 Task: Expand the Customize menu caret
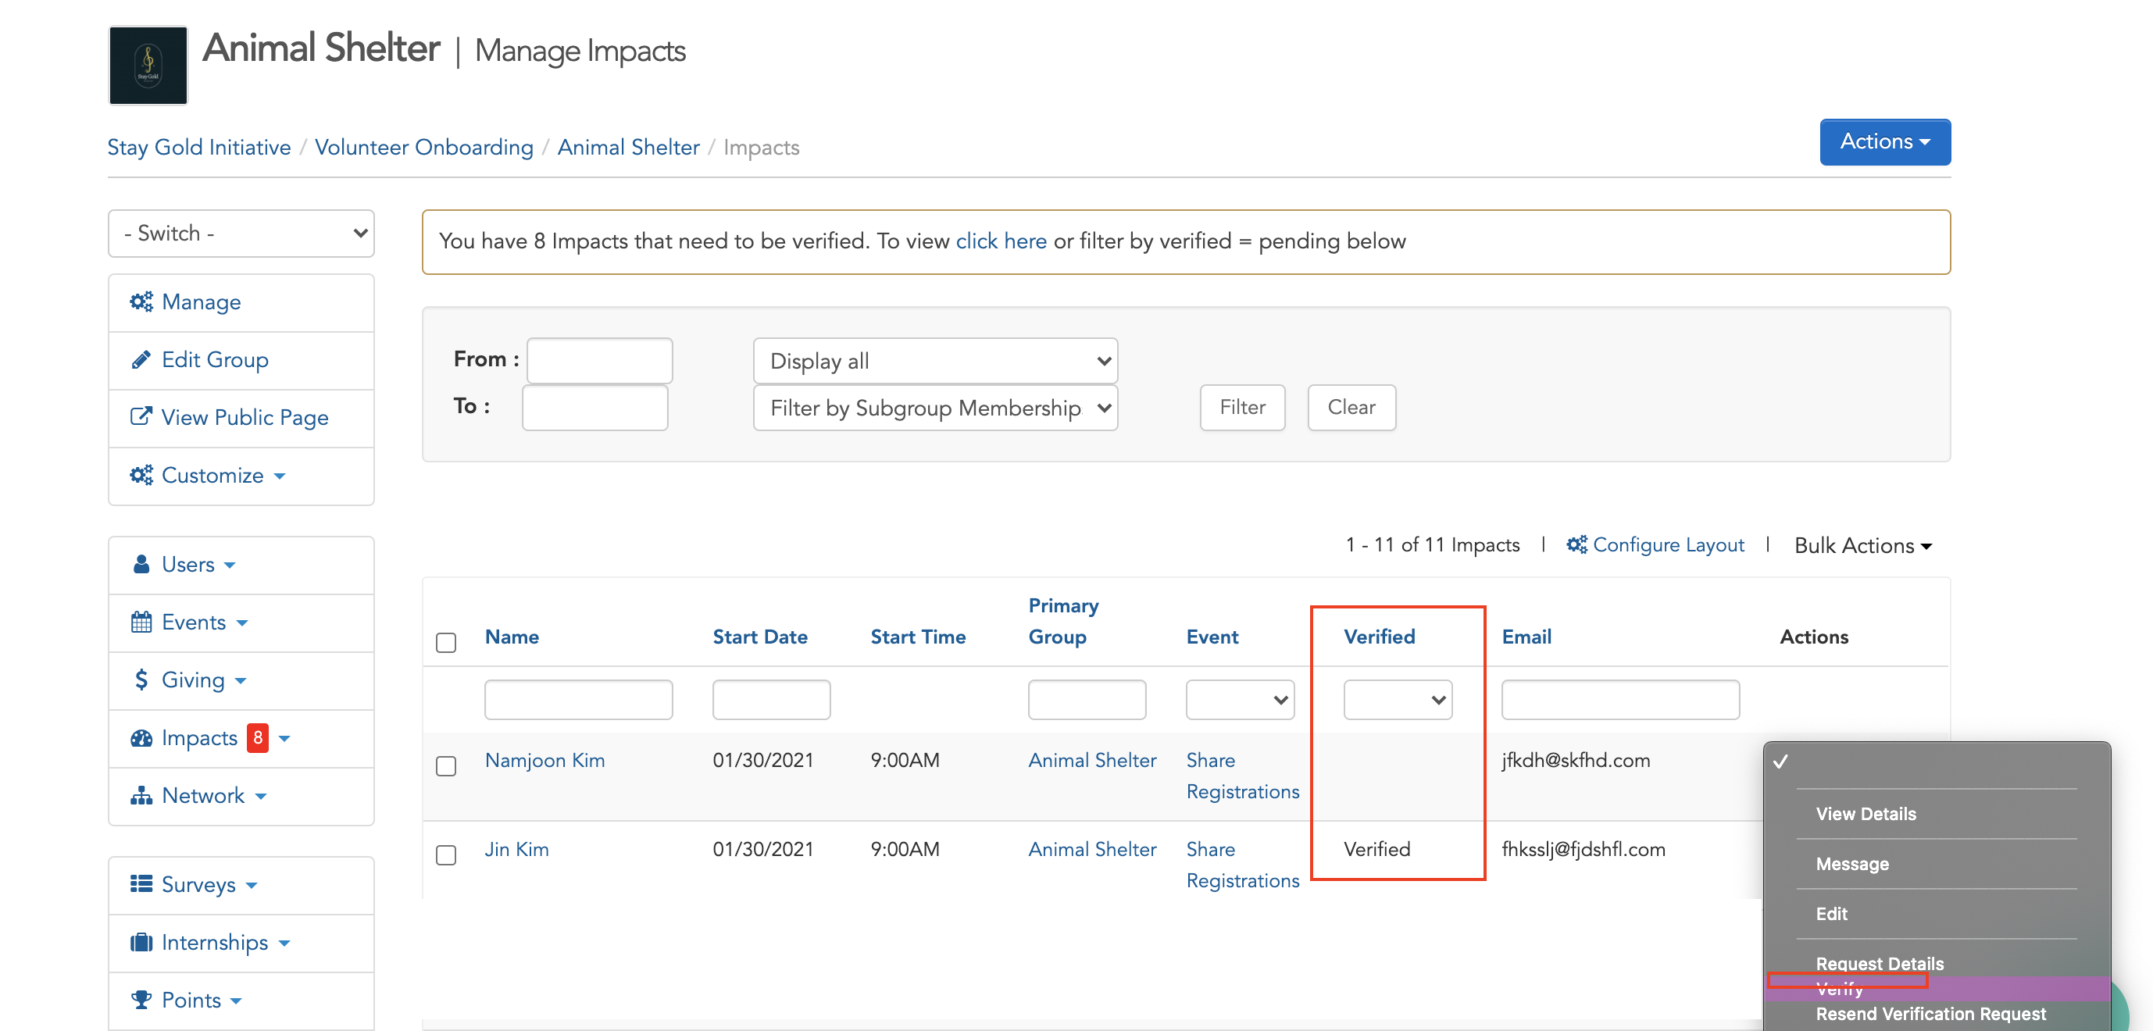(x=280, y=476)
